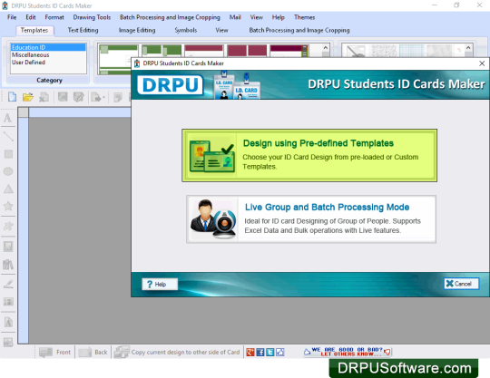Screen dimensions: 490x378
Task: Choose Design using Pre-defined Templates
Action: [x=309, y=155]
